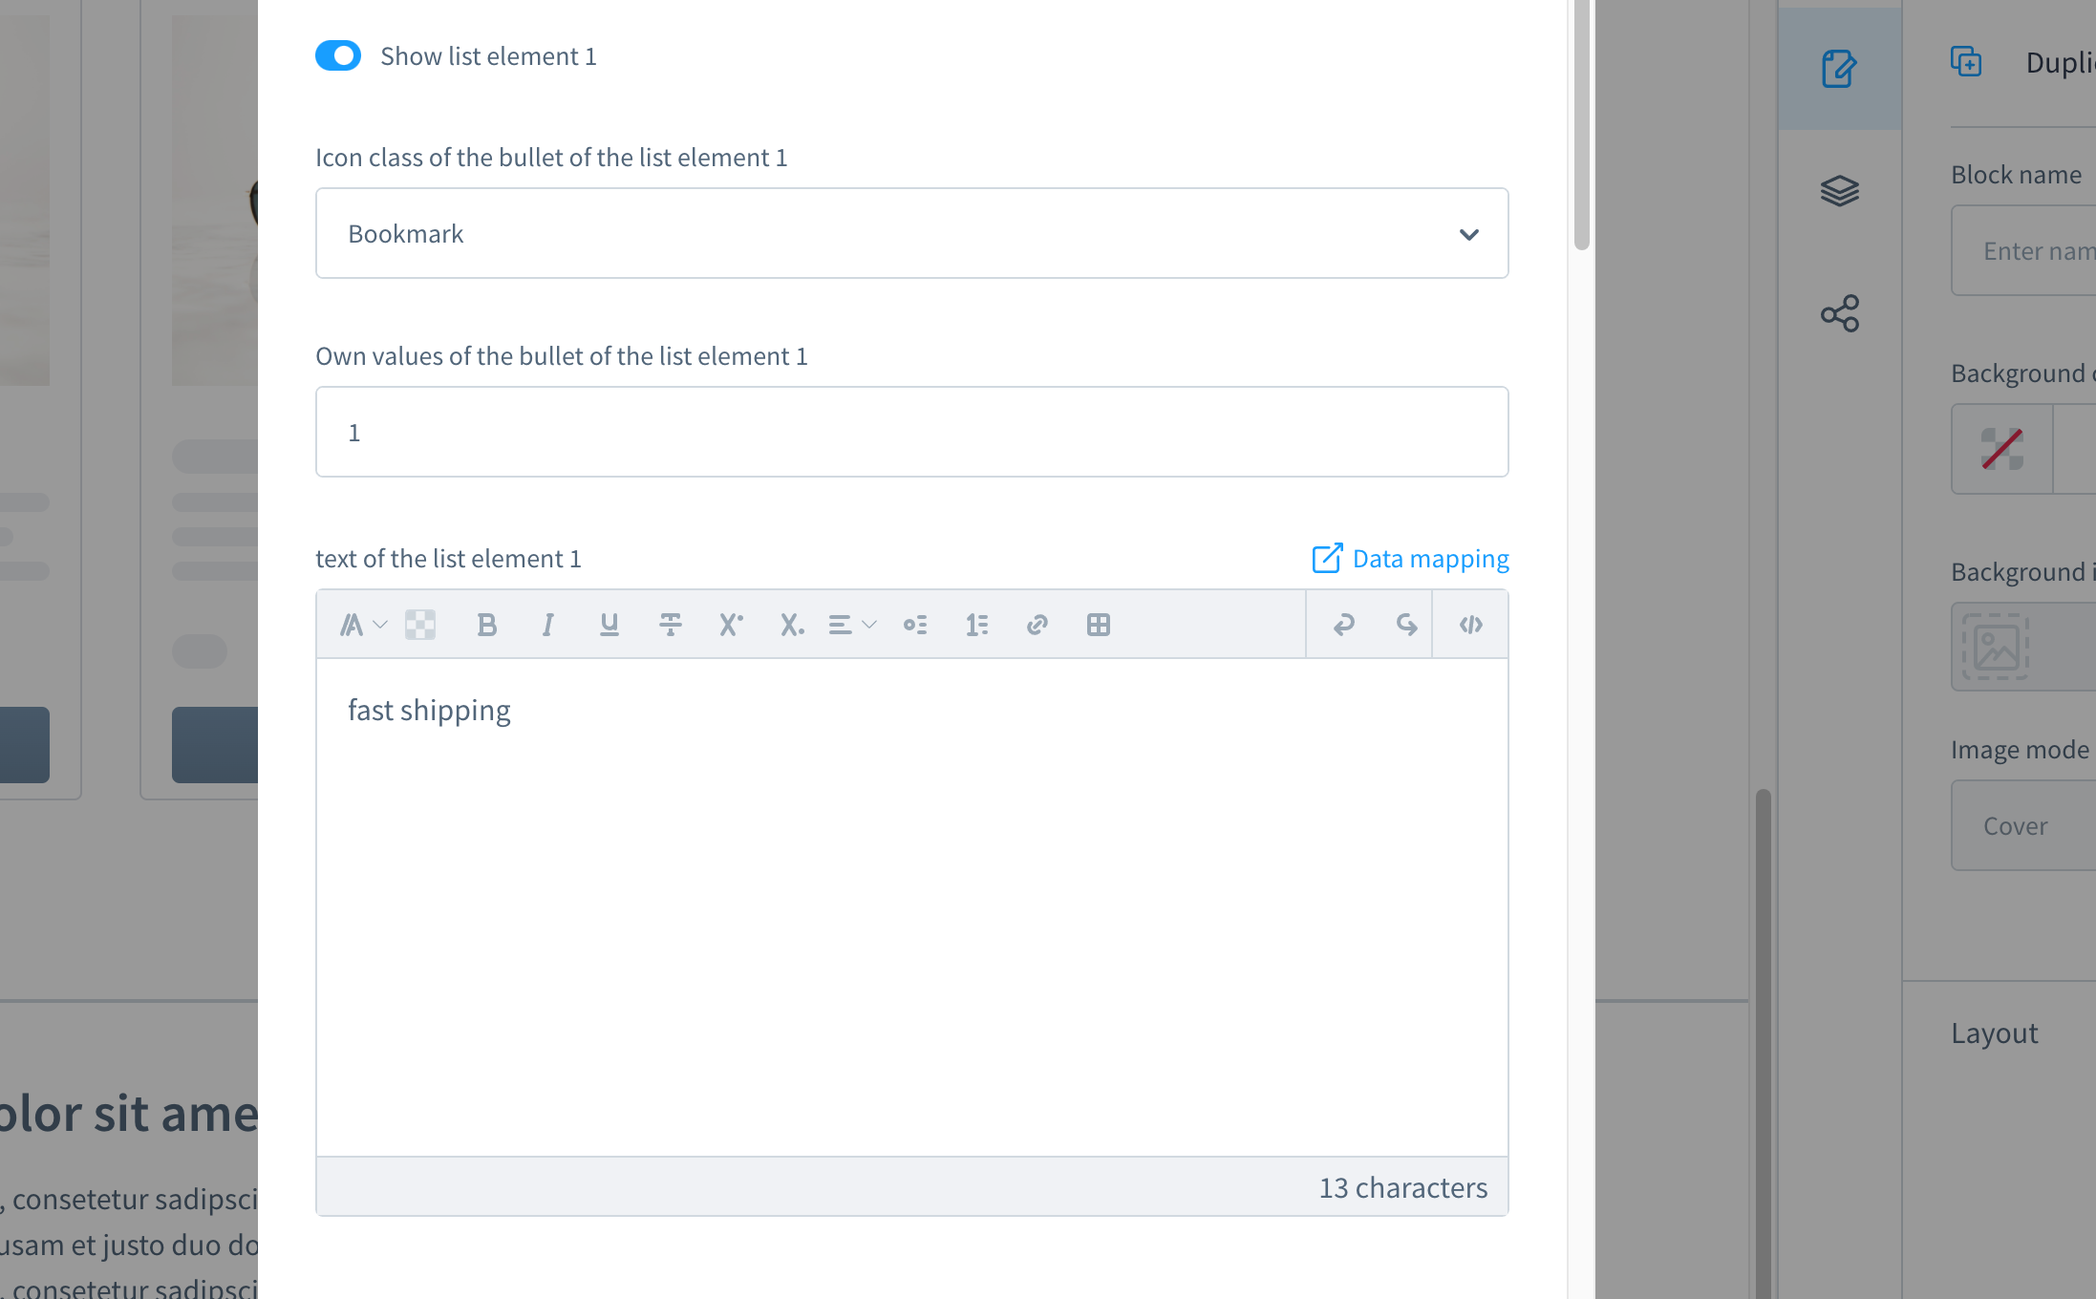This screenshot has height=1299, width=2096.
Task: Expand the Bookmark icon class dropdown
Action: coord(1467,232)
